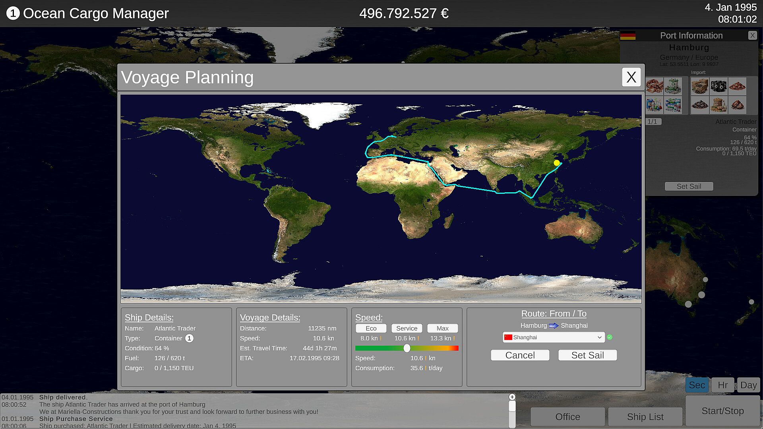Close the Voyage Planning window

631,77
